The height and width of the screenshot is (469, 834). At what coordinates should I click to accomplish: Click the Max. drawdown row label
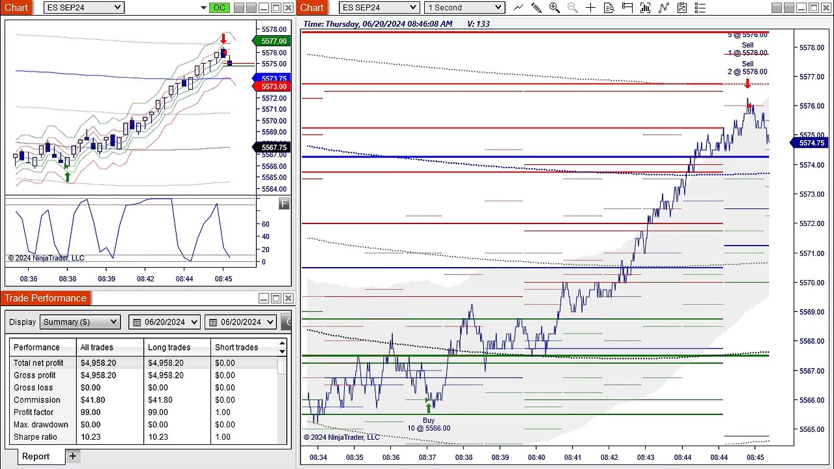(x=40, y=425)
